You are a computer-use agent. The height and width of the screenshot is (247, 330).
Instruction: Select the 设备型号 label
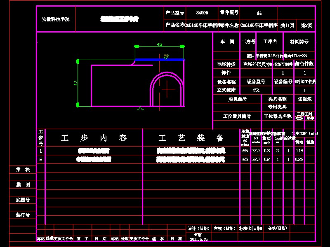(x=256, y=82)
